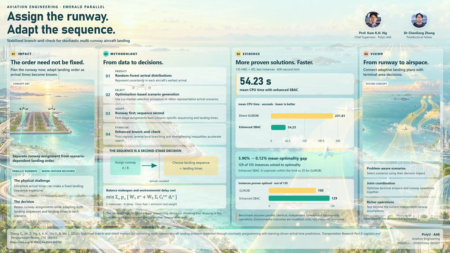Click the Problem-aware scenarios card
This screenshot has width=450, height=253.
(x=401, y=171)
